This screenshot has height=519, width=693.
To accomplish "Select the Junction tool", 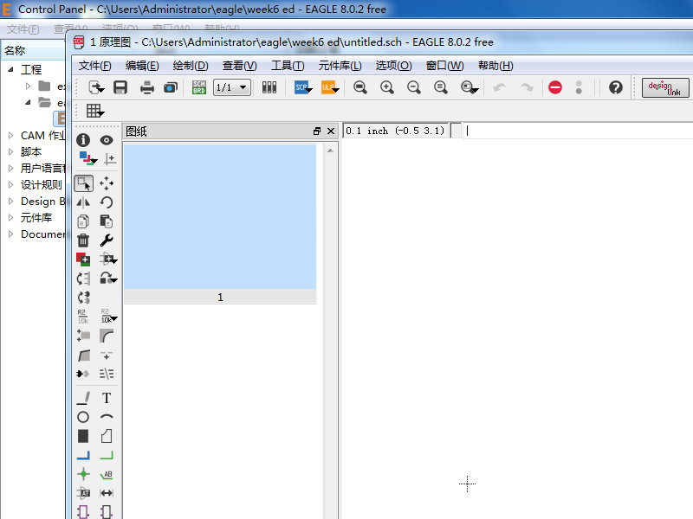I will click(x=83, y=474).
